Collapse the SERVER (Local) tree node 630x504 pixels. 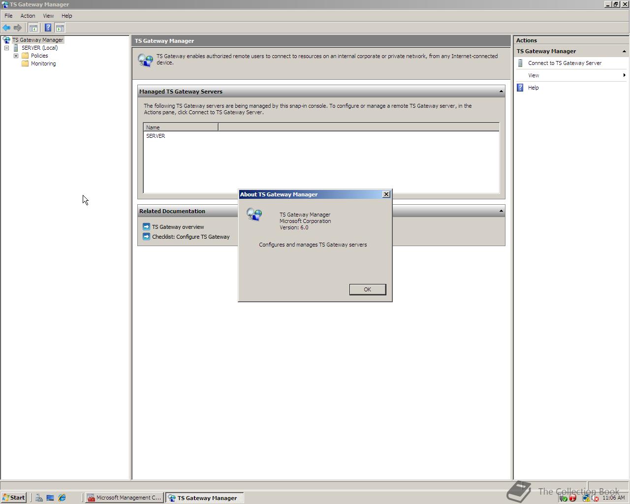(x=7, y=48)
